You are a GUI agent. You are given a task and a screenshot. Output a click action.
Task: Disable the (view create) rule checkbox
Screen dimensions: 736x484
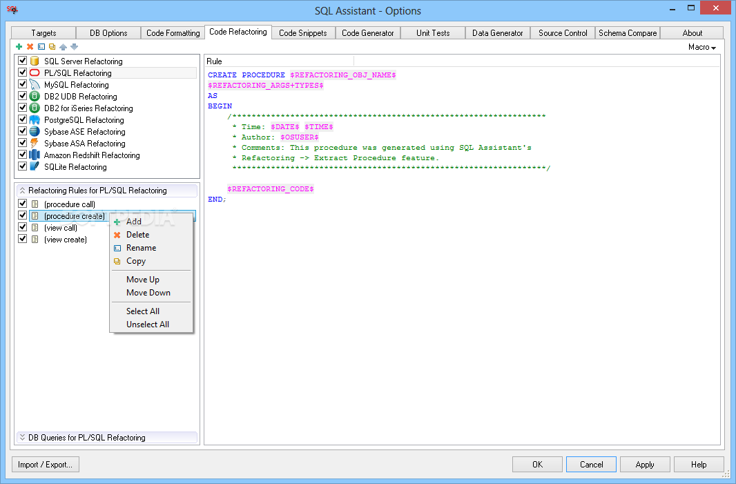tap(23, 240)
